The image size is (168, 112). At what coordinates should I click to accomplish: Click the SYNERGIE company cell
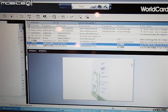pyautogui.click(x=47, y=36)
